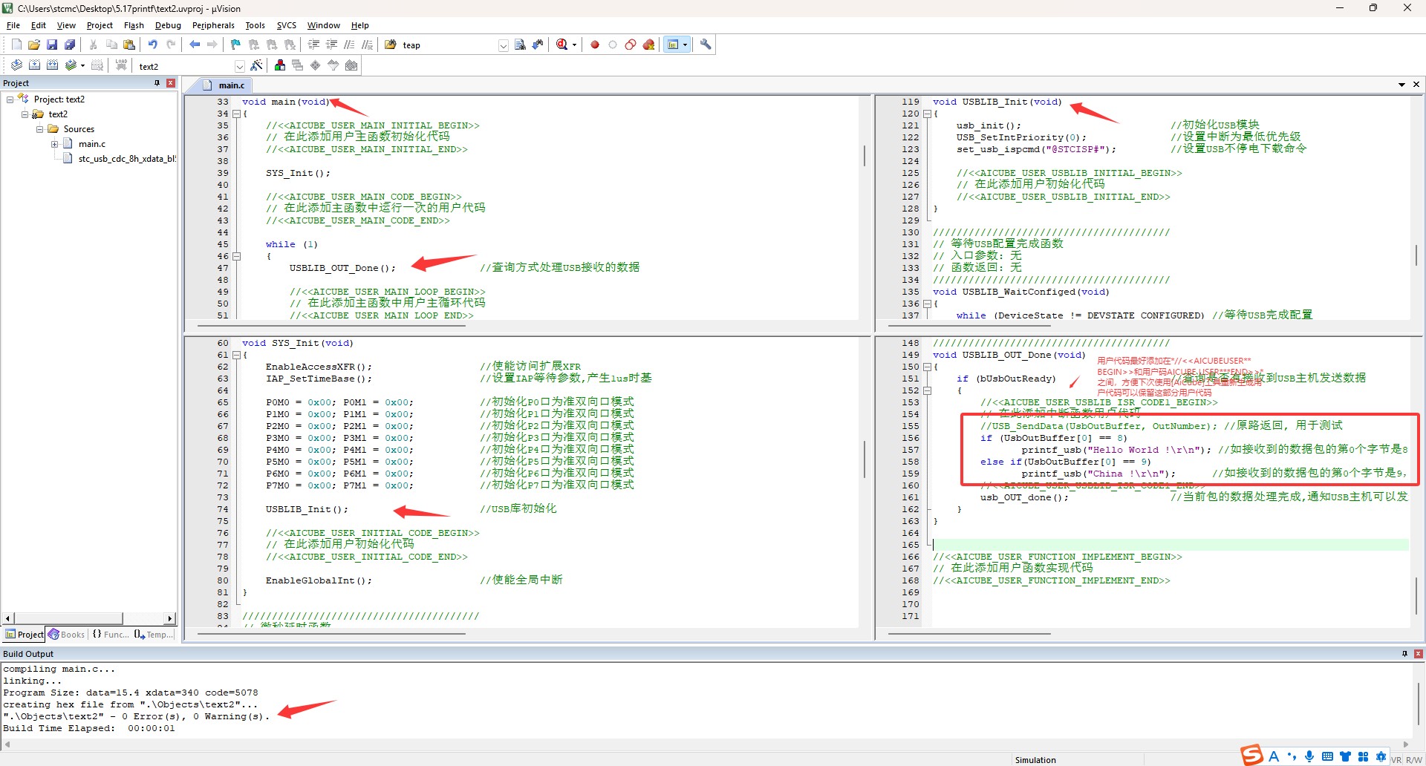Close the main.c editor with X
The height and width of the screenshot is (766, 1426).
[1416, 85]
